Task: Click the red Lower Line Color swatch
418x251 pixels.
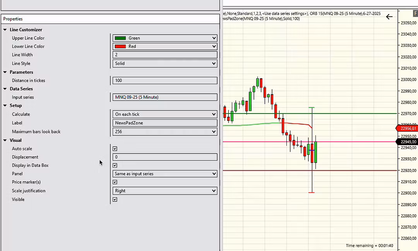Action: (120, 46)
